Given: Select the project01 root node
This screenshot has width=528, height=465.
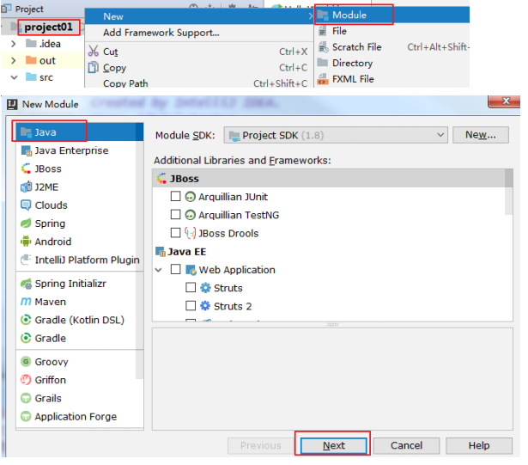Looking at the screenshot, I should click(x=48, y=27).
